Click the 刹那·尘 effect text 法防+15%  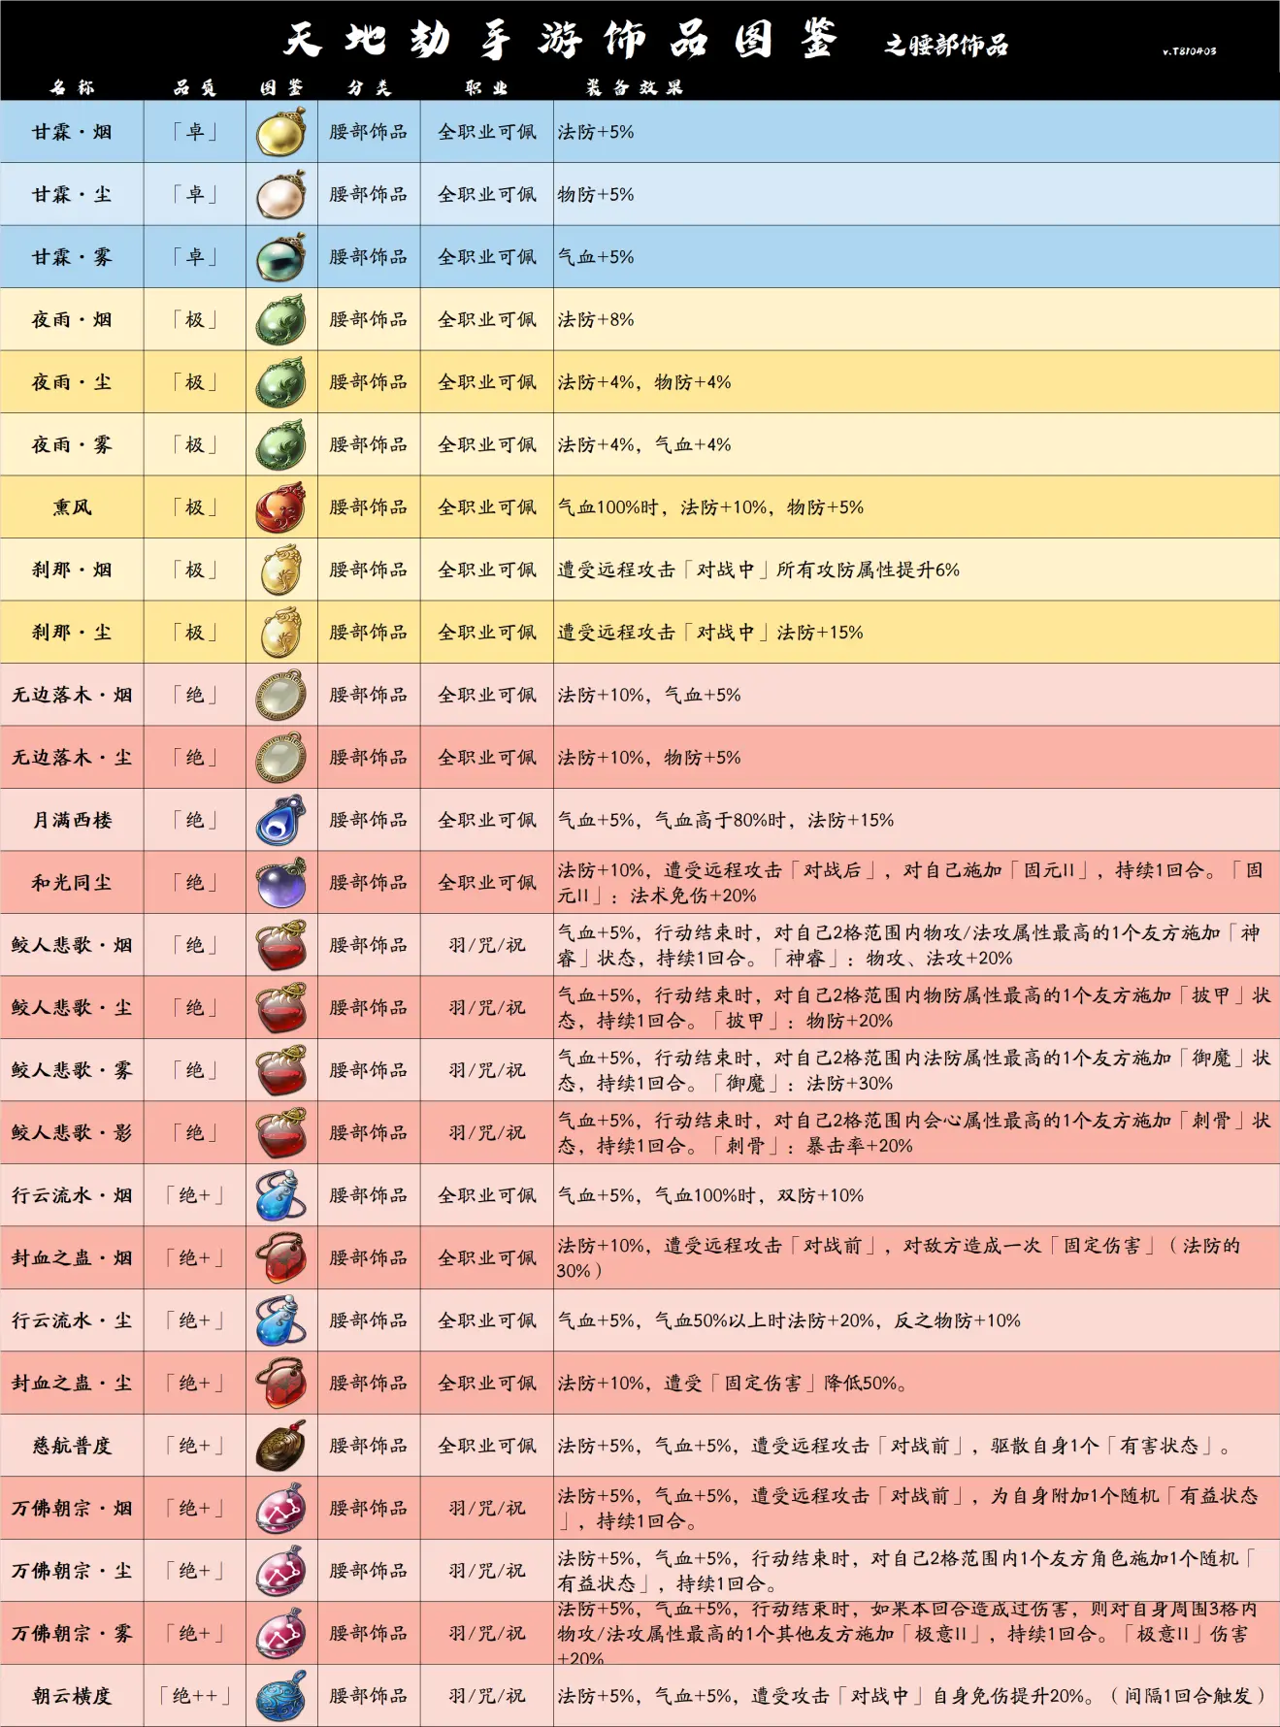(x=820, y=633)
